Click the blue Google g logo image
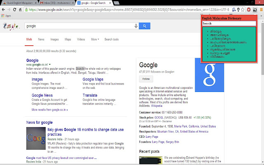The height and width of the screenshot is (165, 264). (210, 75)
